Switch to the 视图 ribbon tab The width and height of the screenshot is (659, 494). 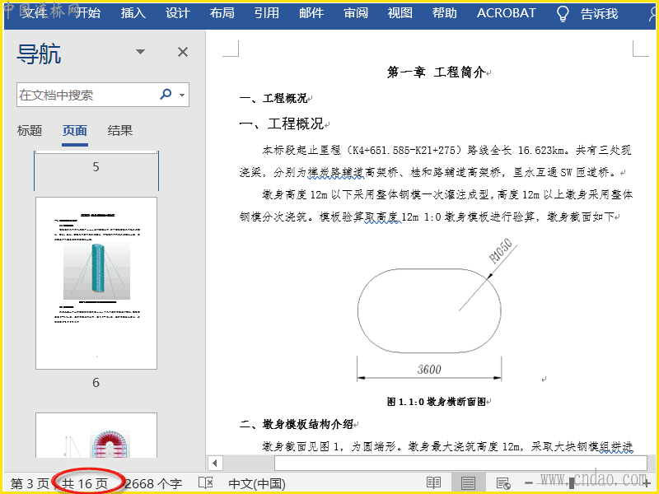tap(400, 13)
